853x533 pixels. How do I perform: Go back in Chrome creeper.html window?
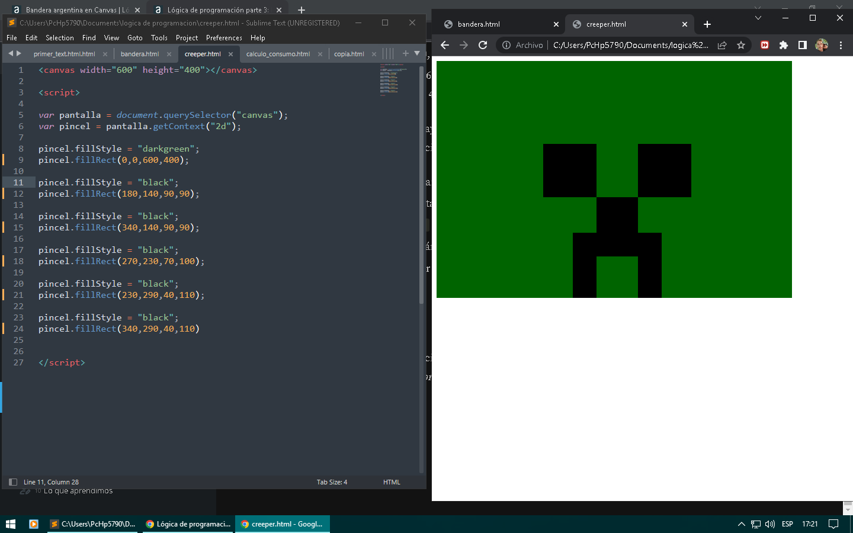click(x=445, y=45)
